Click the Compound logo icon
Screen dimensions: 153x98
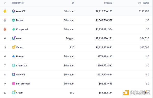[14, 29]
